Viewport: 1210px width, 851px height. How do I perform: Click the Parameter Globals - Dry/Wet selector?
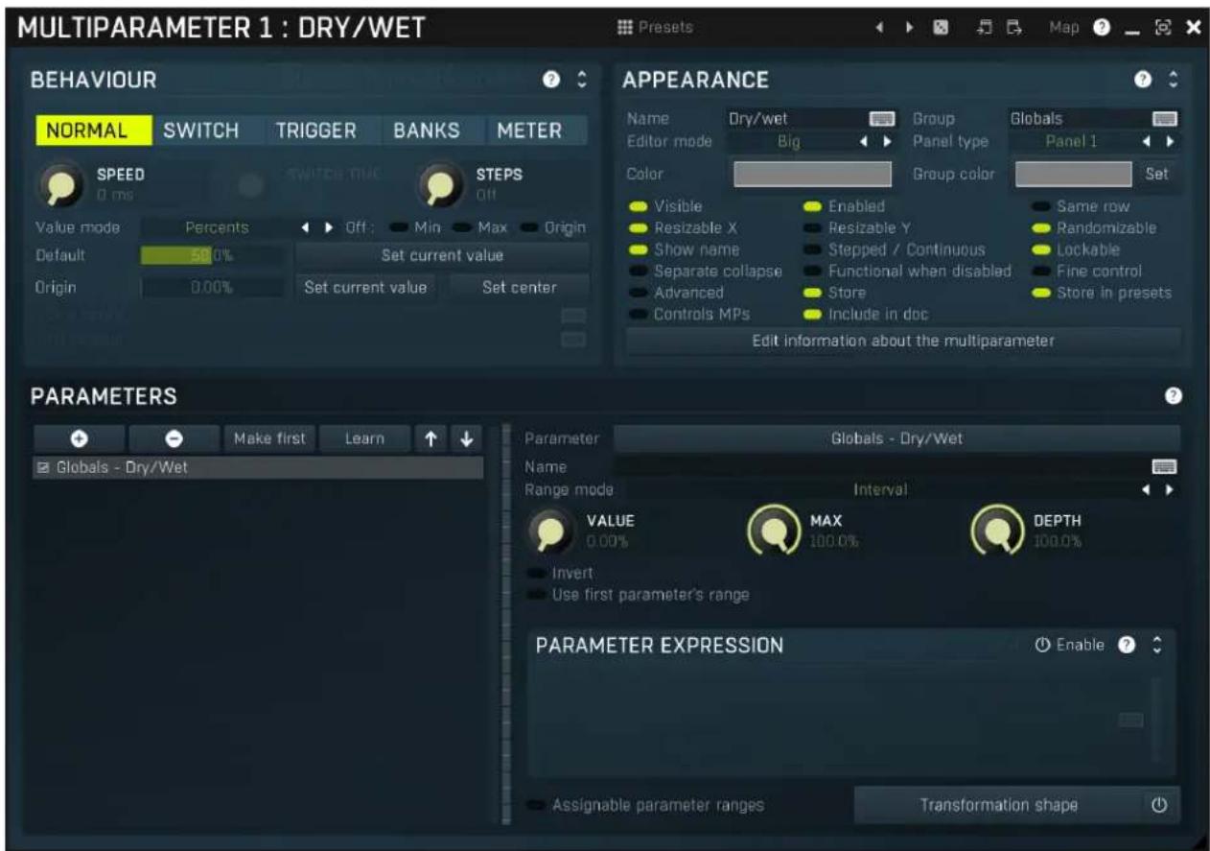click(x=896, y=438)
